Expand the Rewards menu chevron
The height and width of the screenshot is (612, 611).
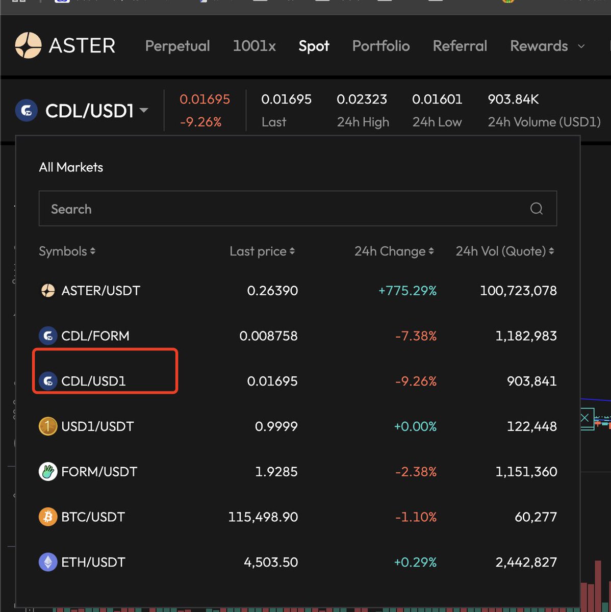581,46
